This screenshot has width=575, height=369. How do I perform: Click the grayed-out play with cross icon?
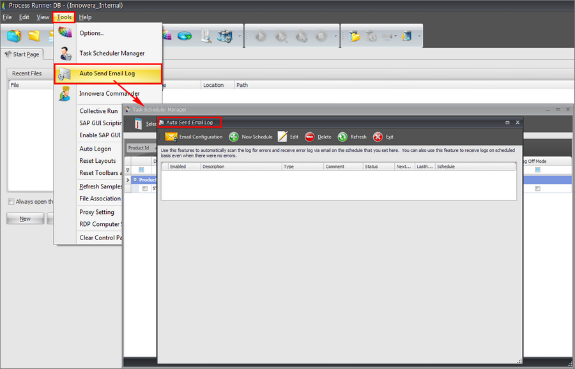tap(301, 36)
